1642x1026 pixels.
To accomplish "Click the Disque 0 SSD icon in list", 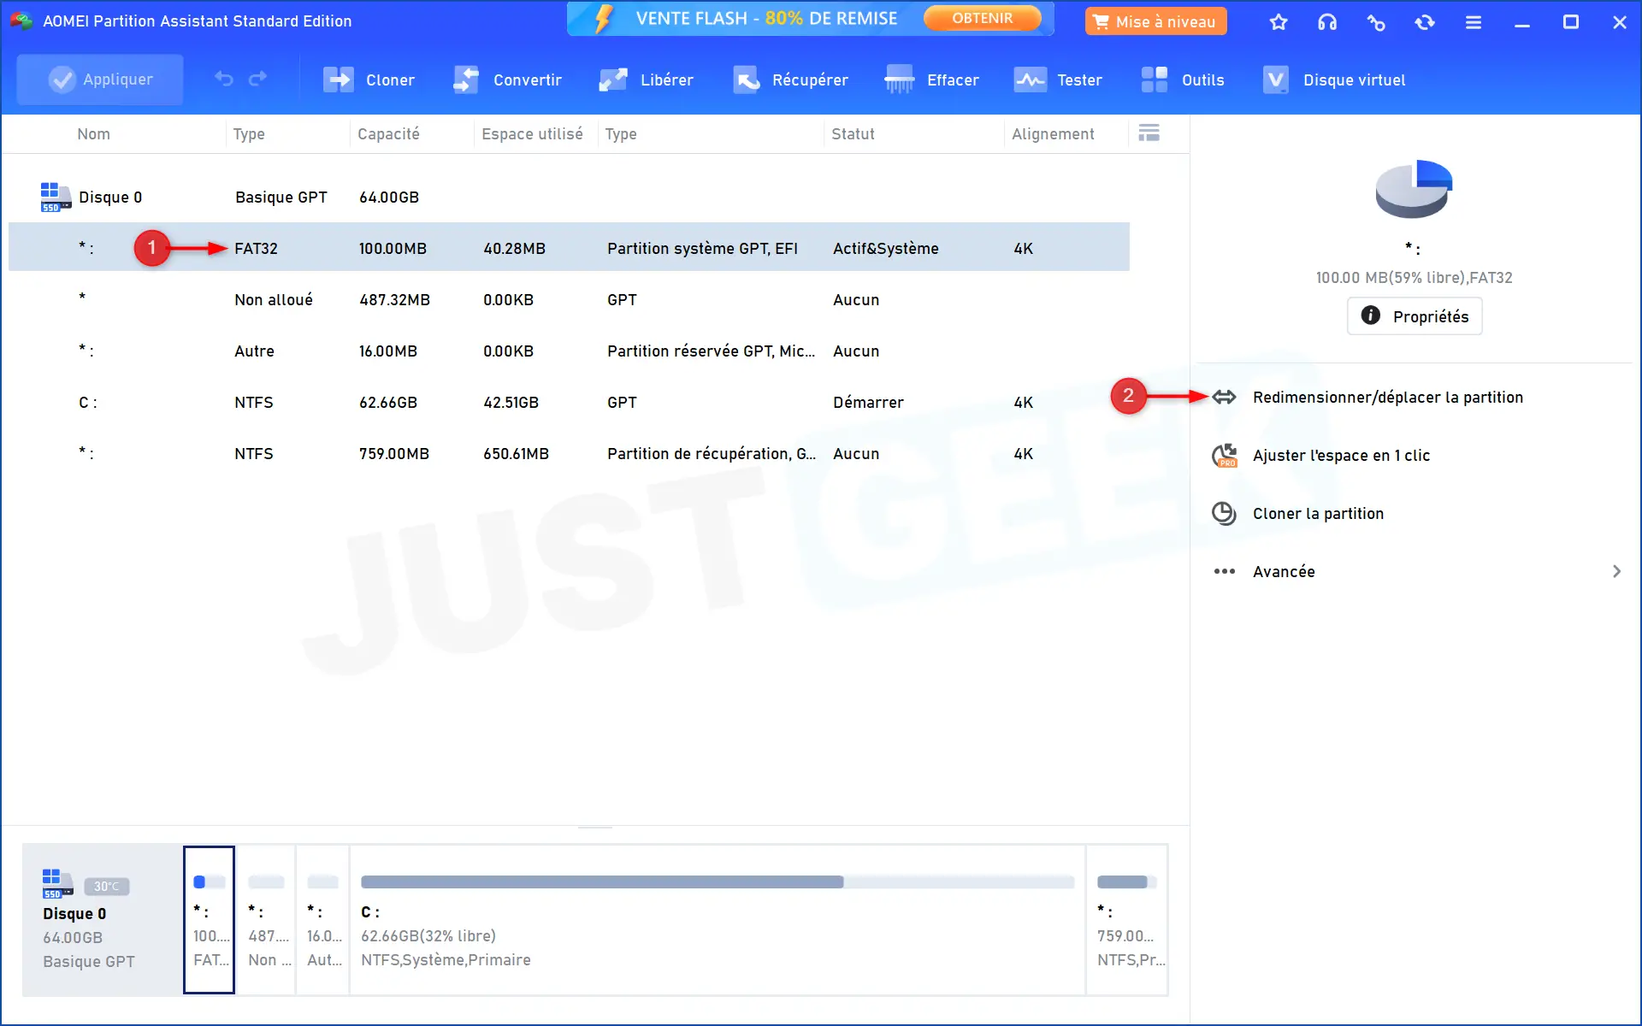I will click(x=56, y=197).
